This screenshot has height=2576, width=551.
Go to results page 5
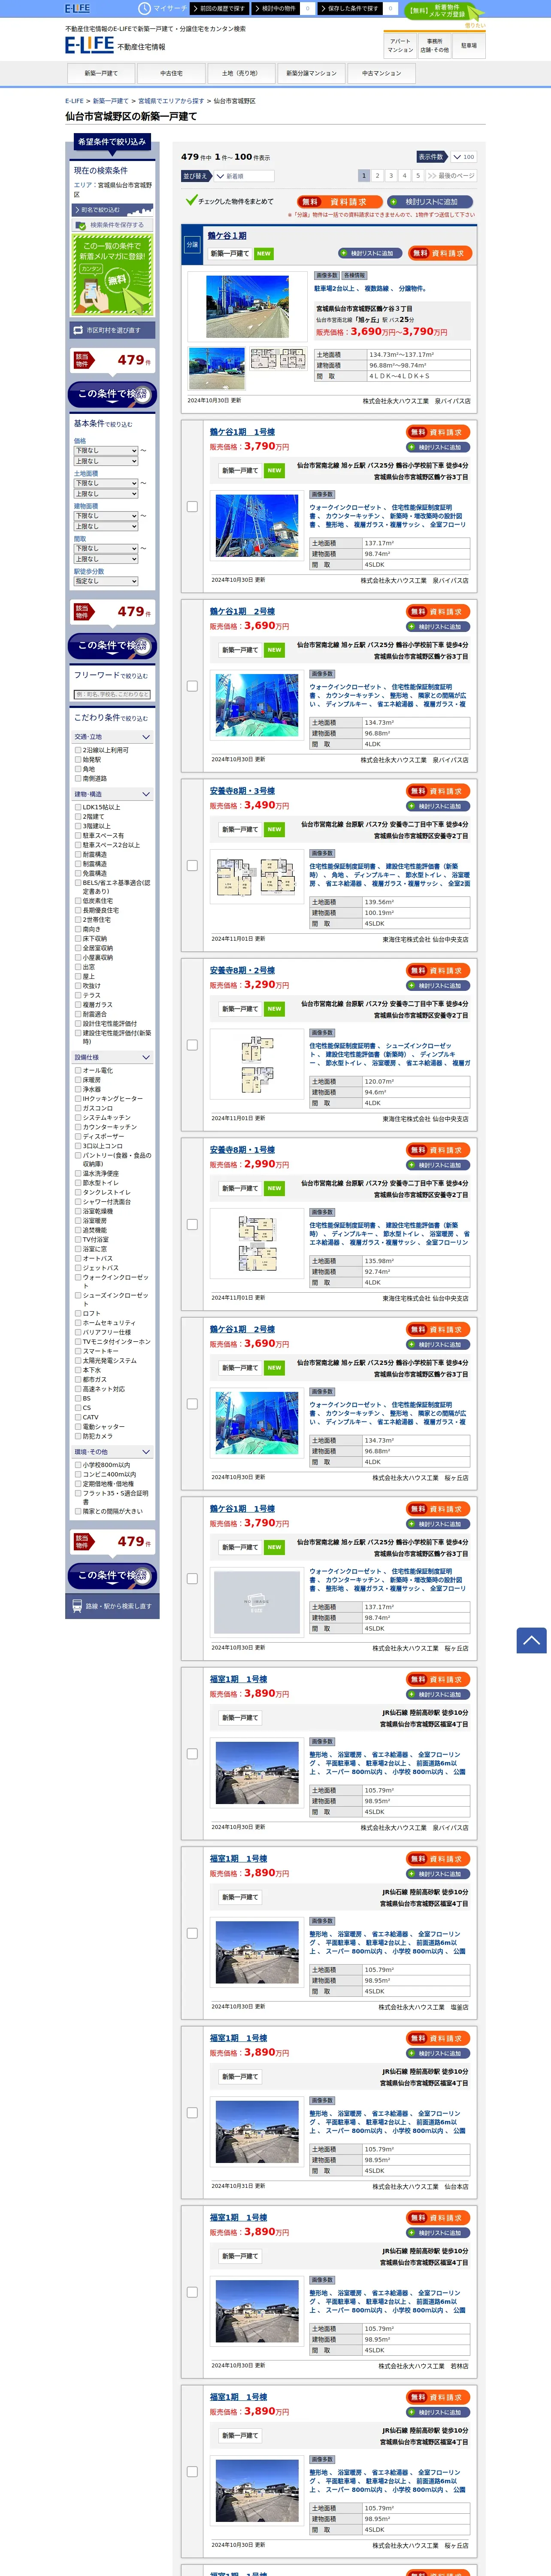coord(418,175)
